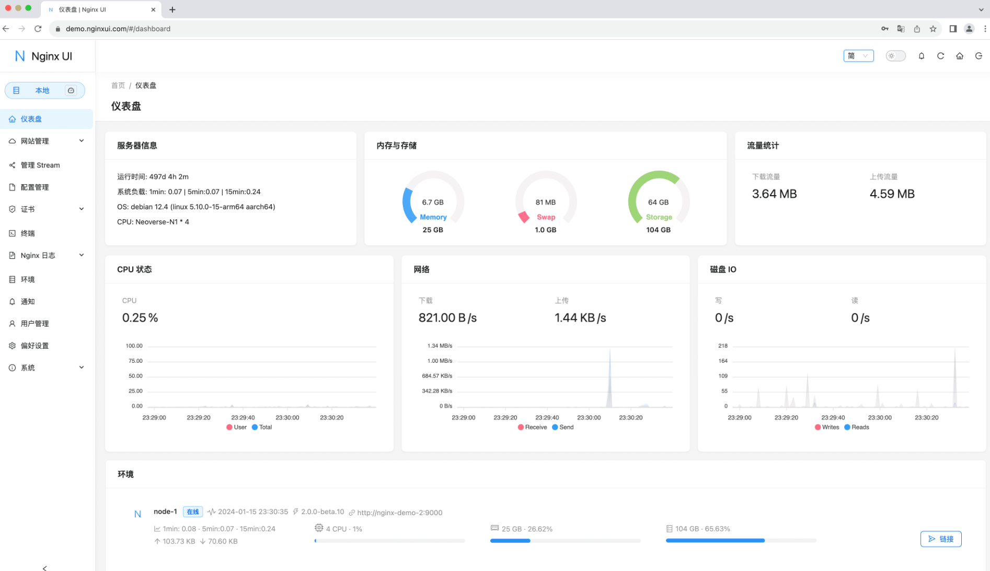The height and width of the screenshot is (571, 990).
Task: Click the translate page icon in address bar
Action: coord(901,29)
